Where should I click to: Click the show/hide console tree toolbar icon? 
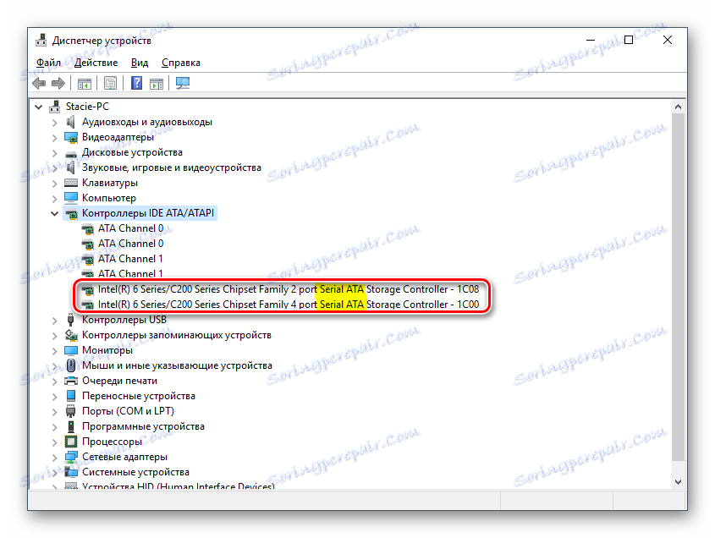pos(85,84)
